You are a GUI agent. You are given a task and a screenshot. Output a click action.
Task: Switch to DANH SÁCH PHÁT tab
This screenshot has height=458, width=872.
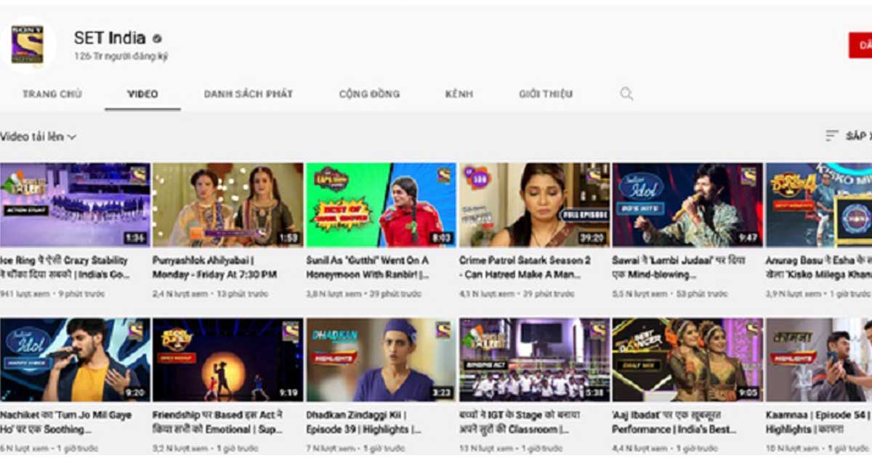[249, 94]
